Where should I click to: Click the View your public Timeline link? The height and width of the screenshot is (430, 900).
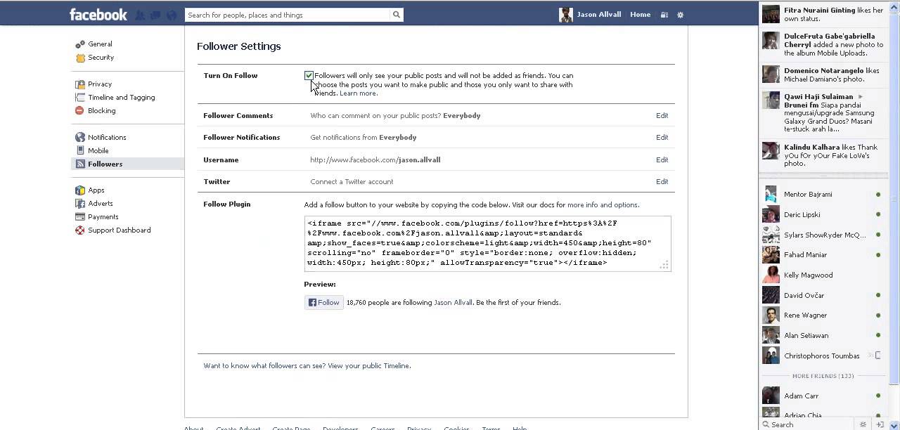coord(368,366)
